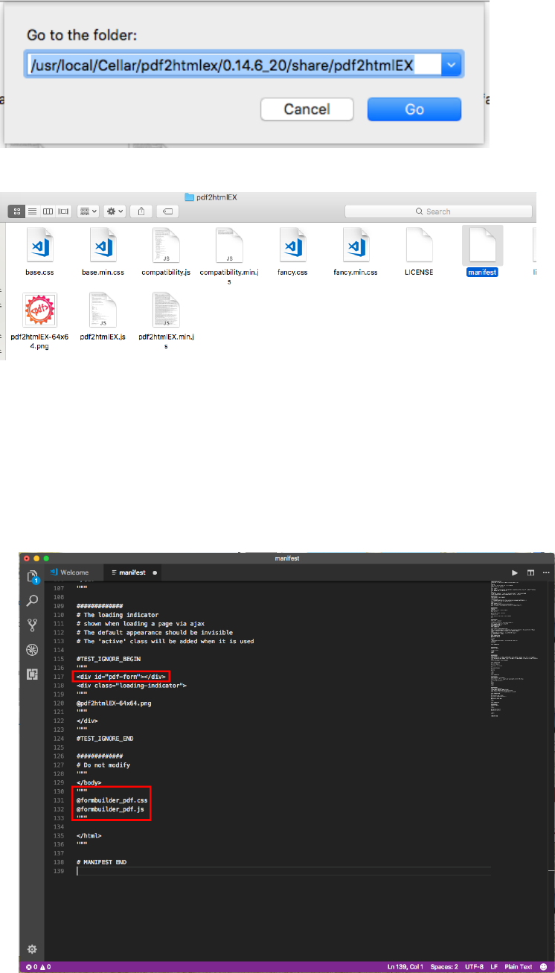Click the "# Do not modify" comment
This screenshot has height=973, width=555.
[x=103, y=765]
